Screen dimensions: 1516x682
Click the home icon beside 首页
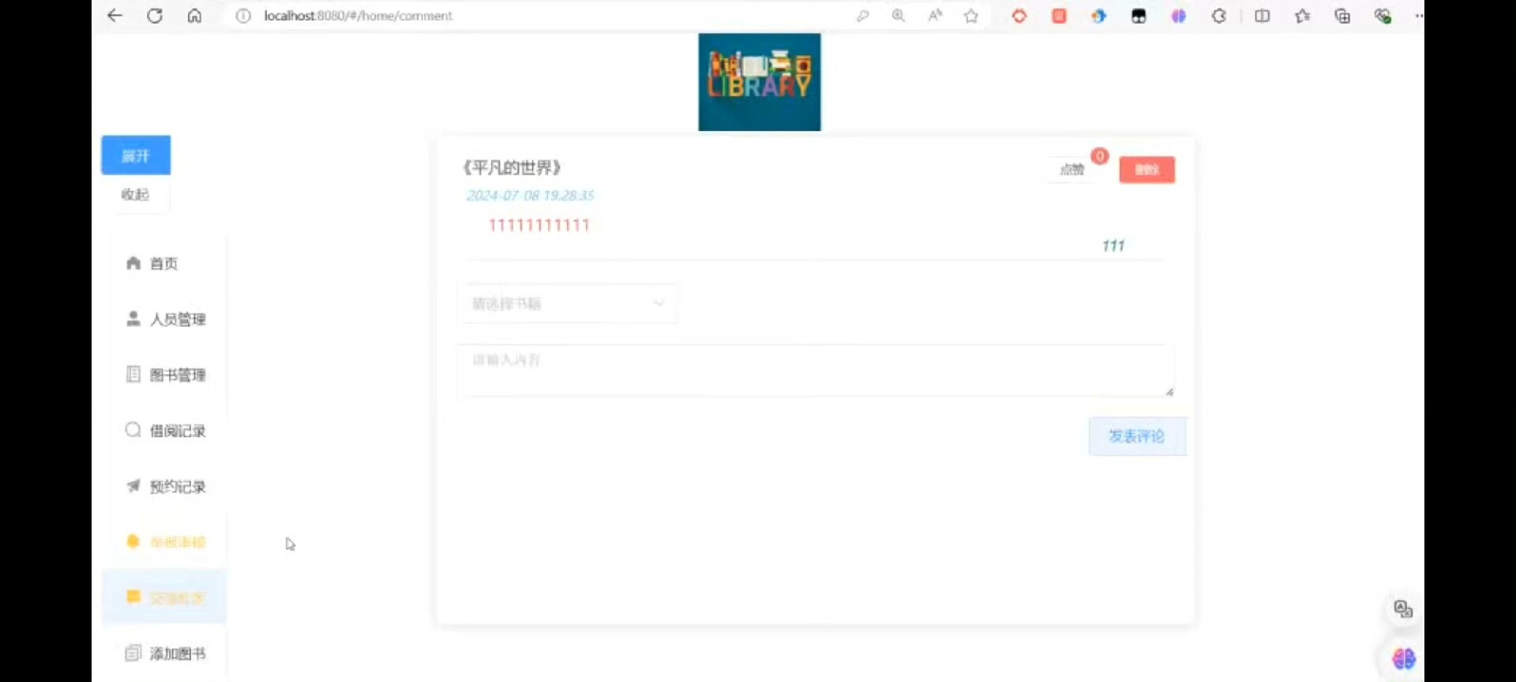click(x=133, y=263)
